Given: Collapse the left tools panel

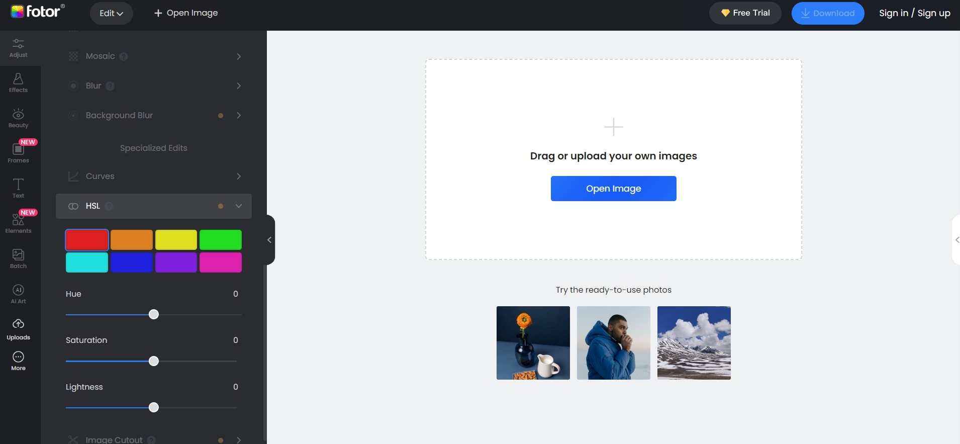Looking at the screenshot, I should [269, 240].
